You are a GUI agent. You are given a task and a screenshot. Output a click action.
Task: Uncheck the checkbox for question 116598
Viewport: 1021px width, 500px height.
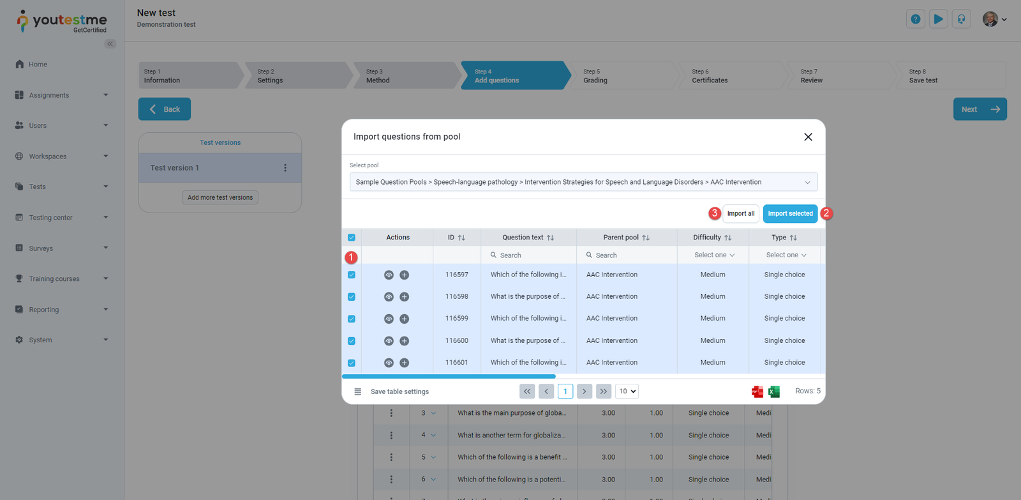click(x=352, y=297)
